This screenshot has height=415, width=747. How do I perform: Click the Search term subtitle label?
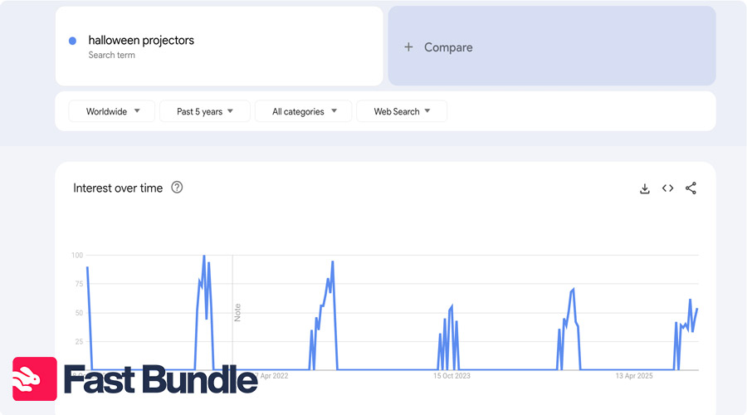[111, 55]
